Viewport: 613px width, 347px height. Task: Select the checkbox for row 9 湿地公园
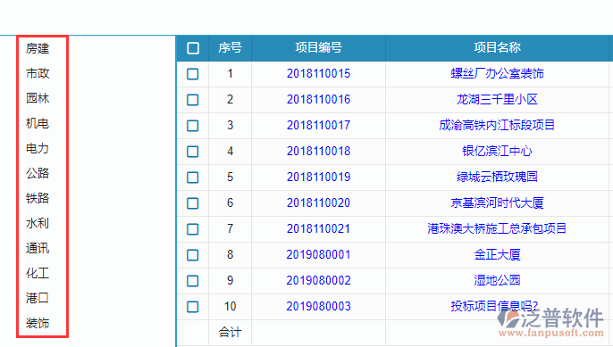point(193,281)
